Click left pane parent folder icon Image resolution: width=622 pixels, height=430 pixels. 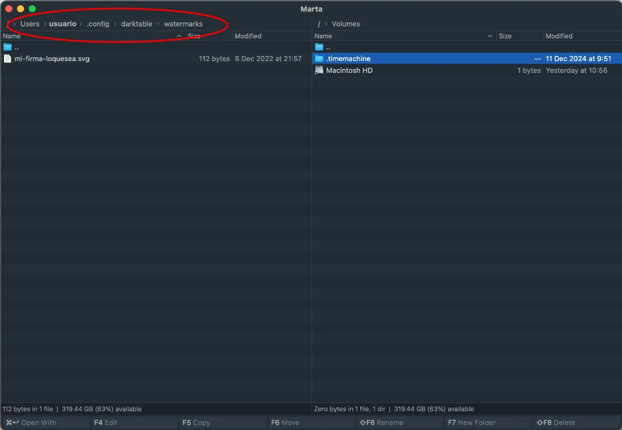[x=7, y=47]
